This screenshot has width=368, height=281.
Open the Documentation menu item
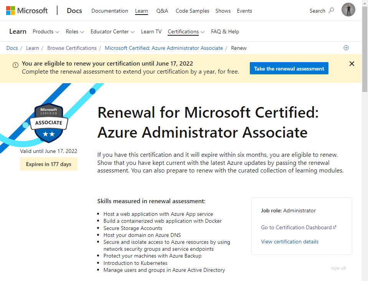point(110,11)
